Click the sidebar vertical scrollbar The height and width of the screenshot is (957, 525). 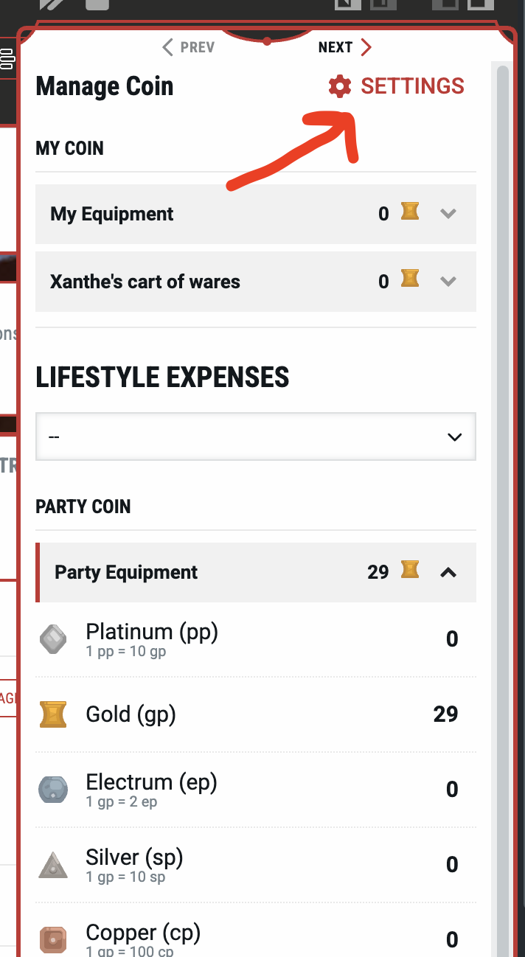click(503, 442)
